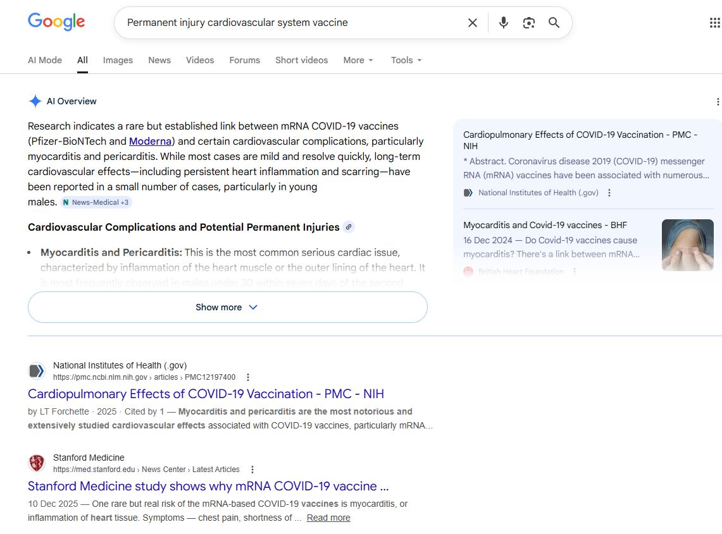Open Cardiopulmonary Effects of COVID-19 Vaccination result
Image resolution: width=722 pixels, height=534 pixels.
click(206, 394)
